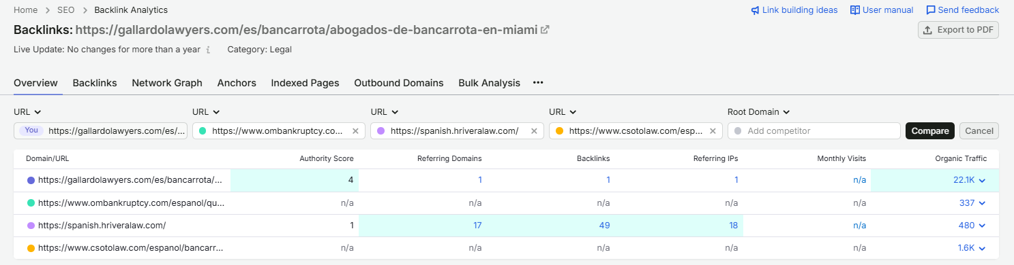1014x265 pixels.
Task: Click csotolaw.com URL in table row
Action: pos(130,248)
